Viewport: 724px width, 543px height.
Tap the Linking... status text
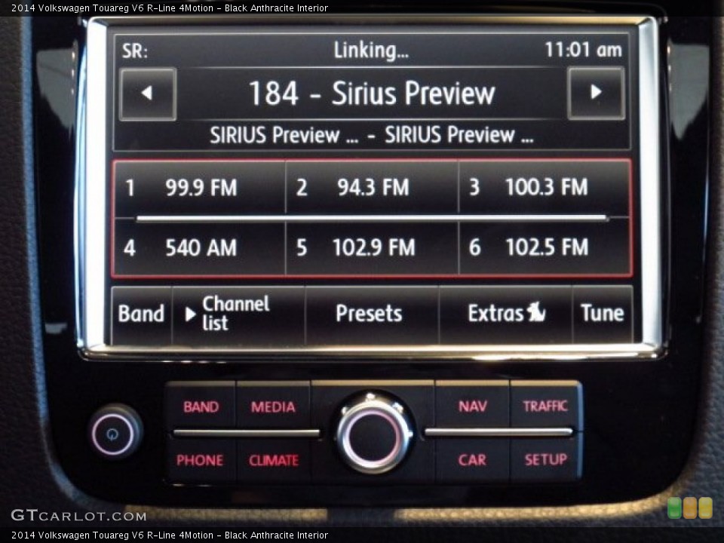[371, 50]
